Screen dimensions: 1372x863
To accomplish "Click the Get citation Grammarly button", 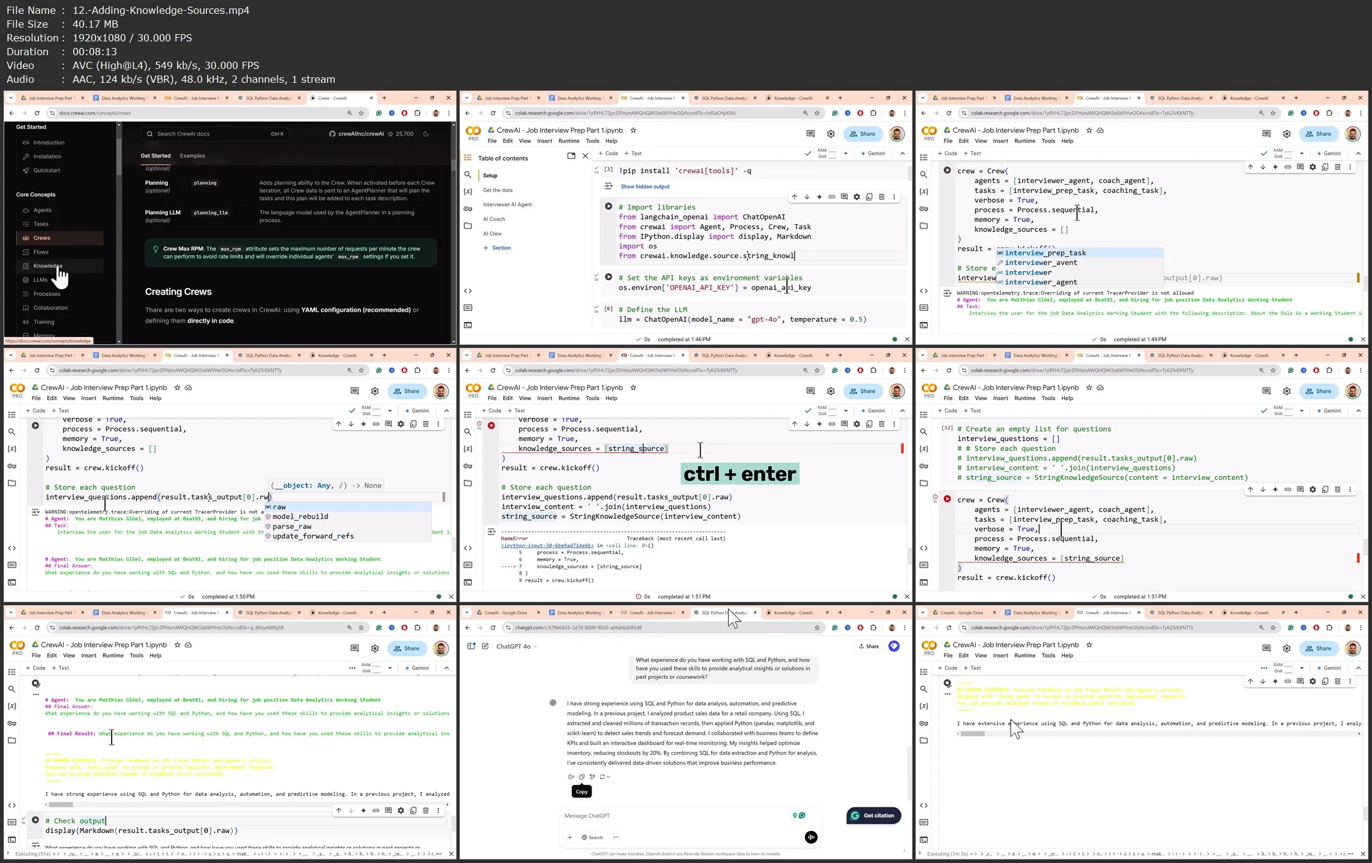I will (873, 816).
